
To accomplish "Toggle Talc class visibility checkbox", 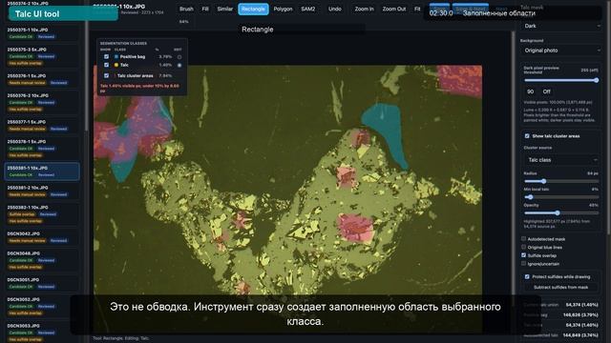I will (106, 65).
